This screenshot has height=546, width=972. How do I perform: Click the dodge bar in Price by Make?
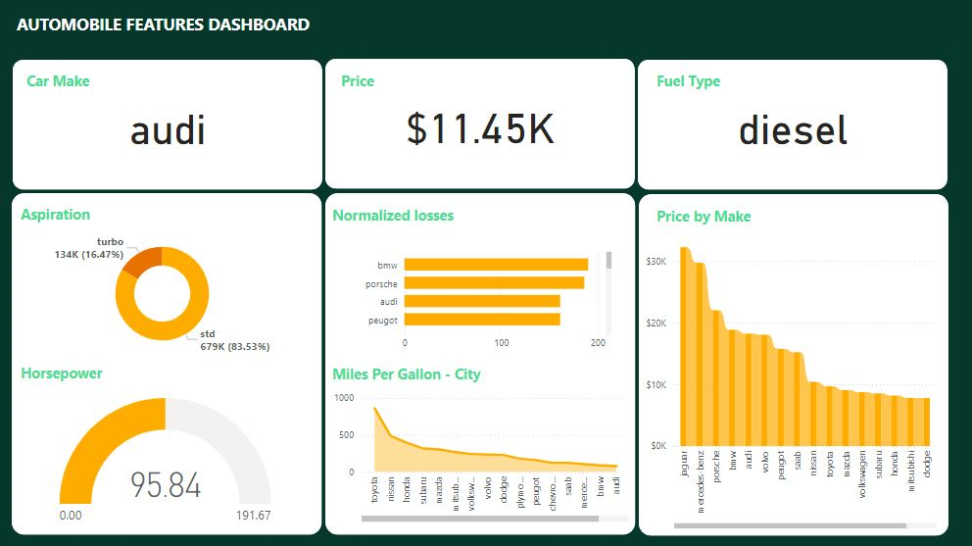pyautogui.click(x=926, y=422)
